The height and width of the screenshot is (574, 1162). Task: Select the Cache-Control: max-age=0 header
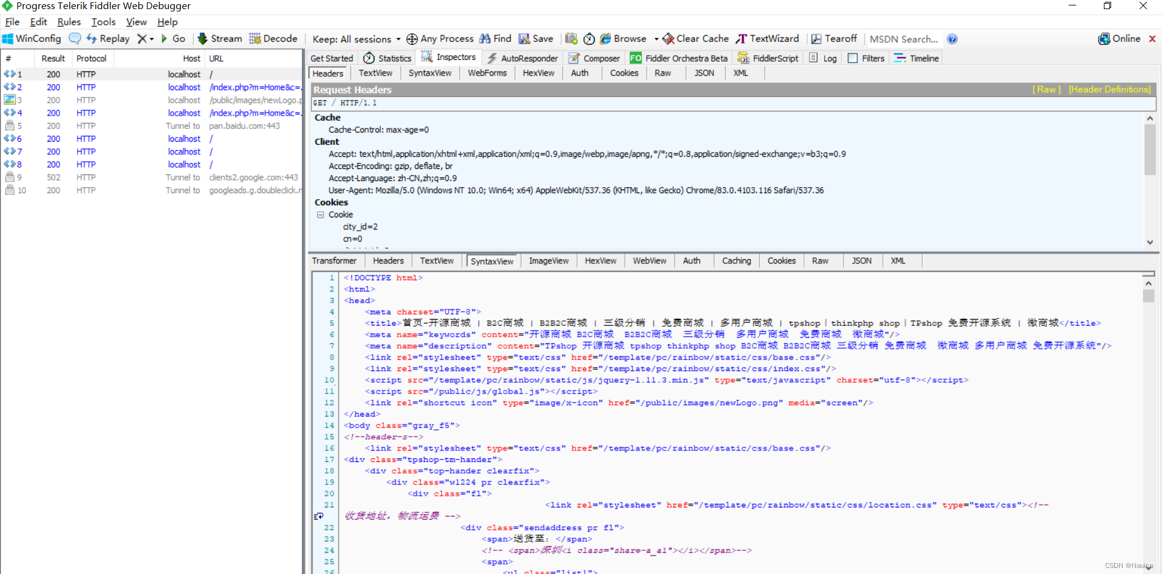(x=378, y=130)
